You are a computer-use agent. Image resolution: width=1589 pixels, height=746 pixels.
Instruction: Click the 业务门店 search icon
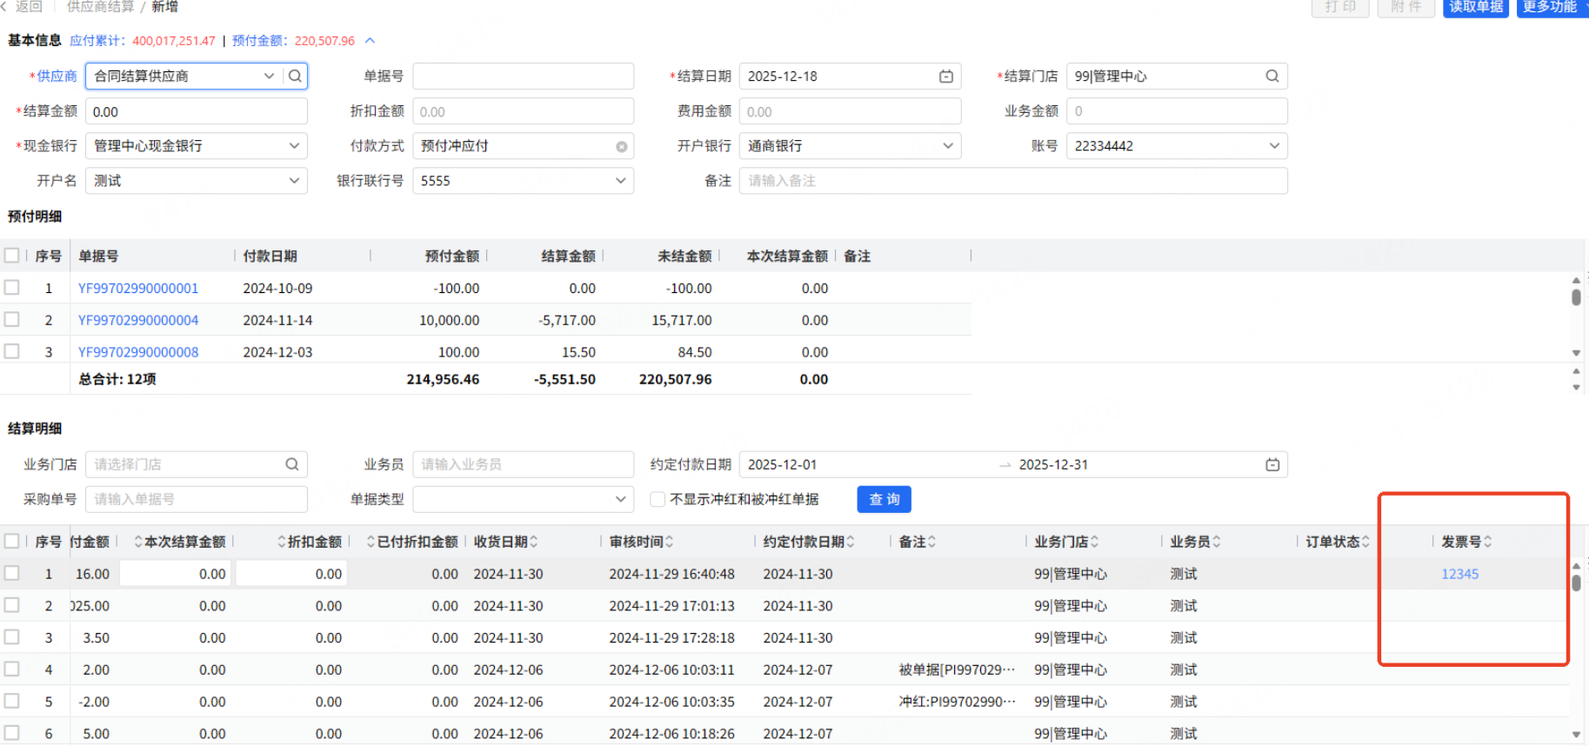[x=292, y=464]
